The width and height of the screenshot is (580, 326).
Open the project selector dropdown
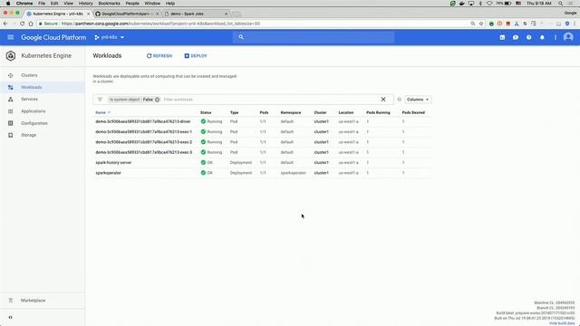click(110, 37)
